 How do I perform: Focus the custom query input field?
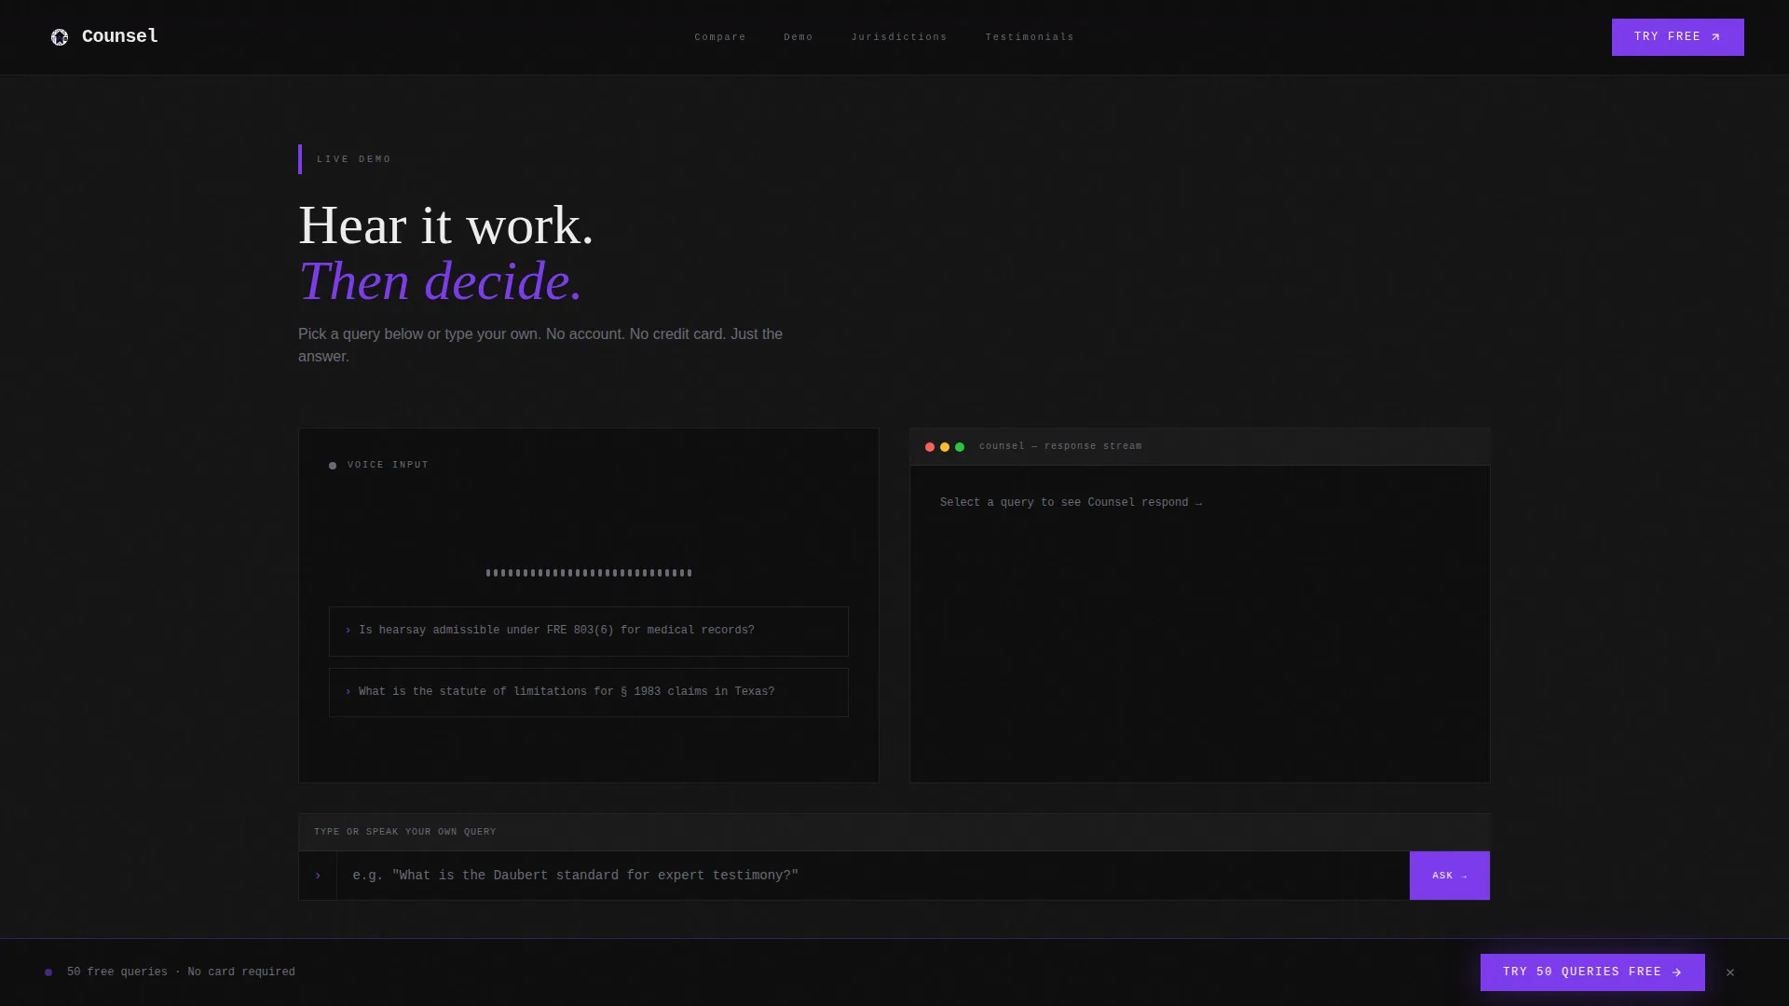873,876
